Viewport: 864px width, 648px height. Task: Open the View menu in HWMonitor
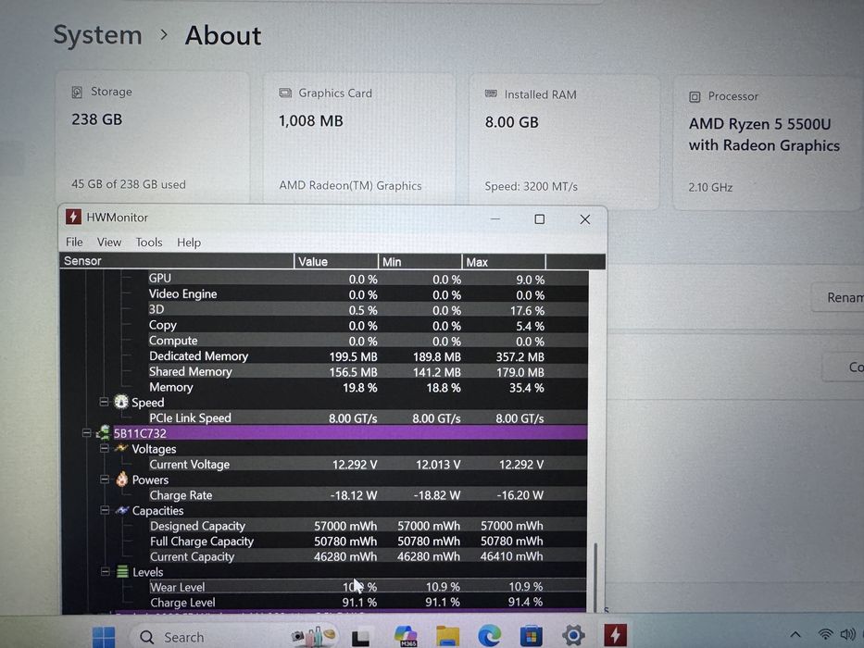[x=109, y=242]
